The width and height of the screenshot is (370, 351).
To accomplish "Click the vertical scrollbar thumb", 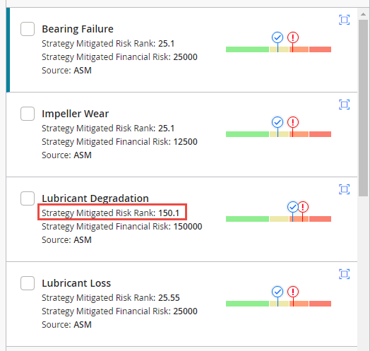I will pos(363,108).
